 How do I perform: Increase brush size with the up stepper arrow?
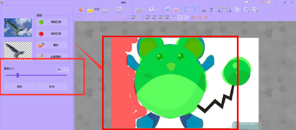pyautogui.click(x=66, y=69)
